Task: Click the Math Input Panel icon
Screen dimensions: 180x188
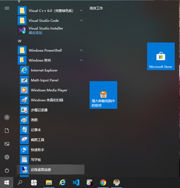Action: (24, 80)
